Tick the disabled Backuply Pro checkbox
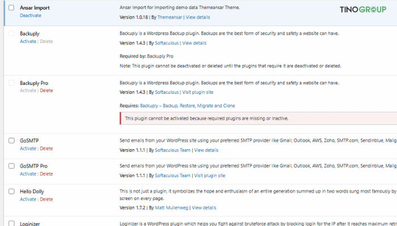The image size is (397, 226). pos(11,82)
